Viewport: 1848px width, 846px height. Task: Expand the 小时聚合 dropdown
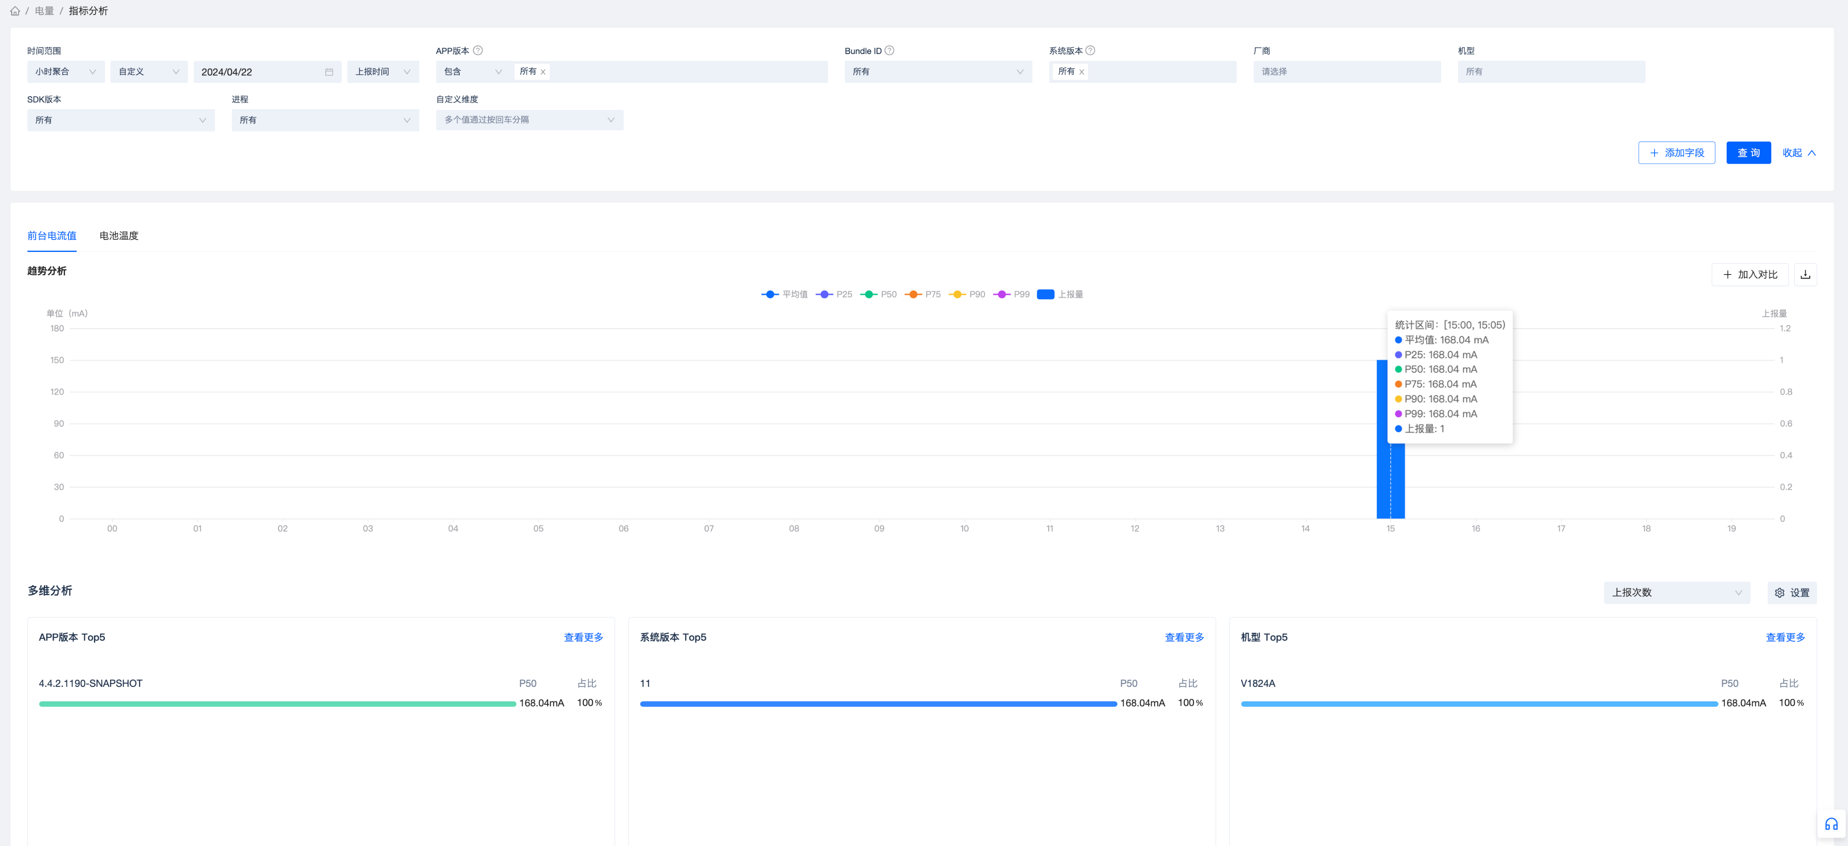click(x=65, y=72)
